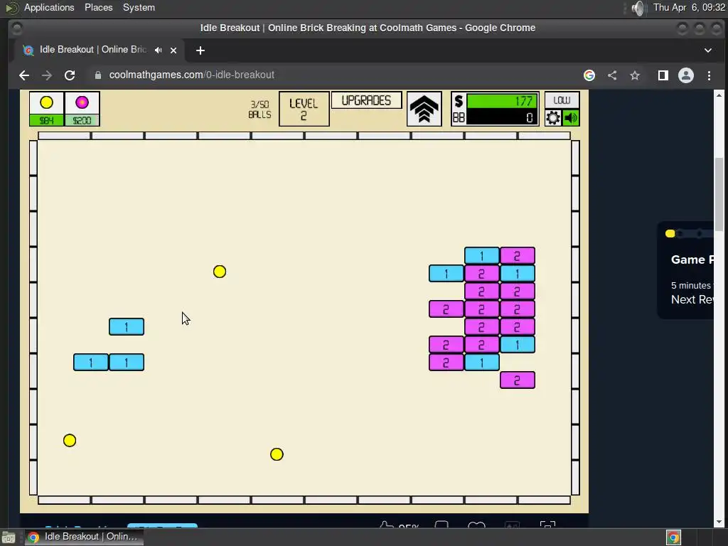728x546 pixels.
Task: Mute the game sound speaker icon
Action: pyautogui.click(x=571, y=117)
